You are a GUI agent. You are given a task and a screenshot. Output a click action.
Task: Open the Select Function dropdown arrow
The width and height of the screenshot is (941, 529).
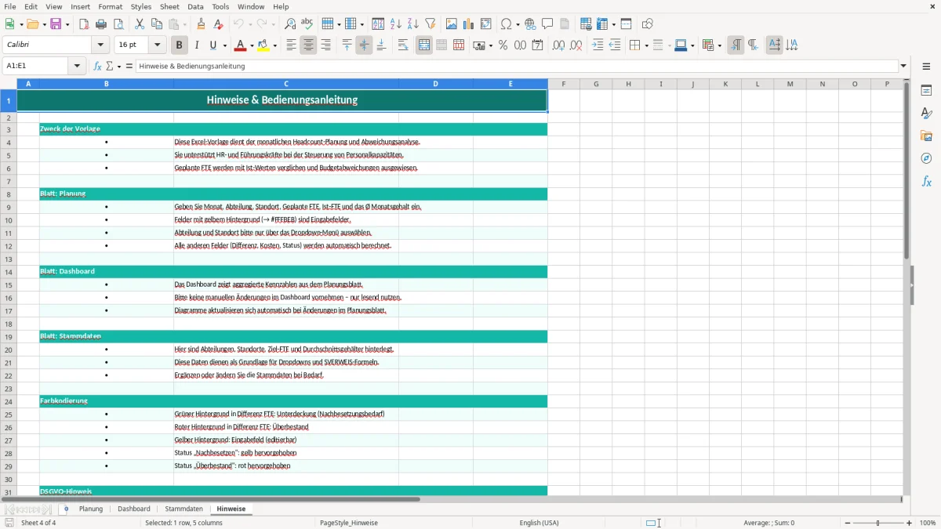click(118, 66)
